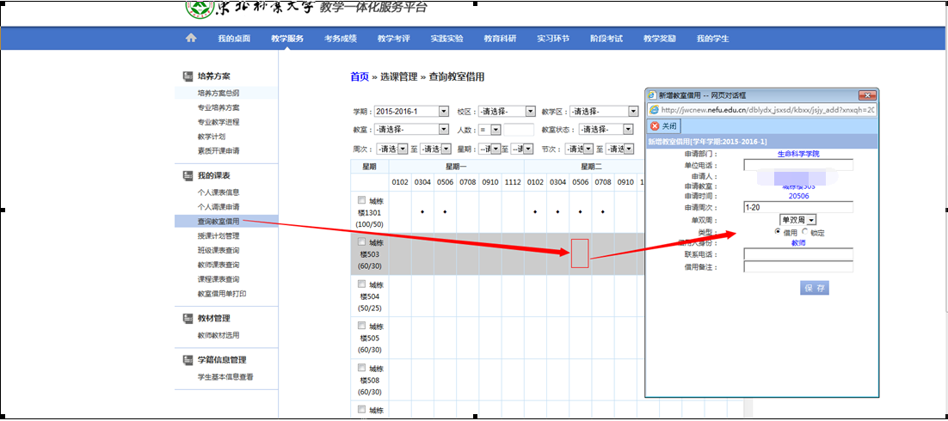Click the red 关闭 close icon in the dialog
This screenshot has width=948, height=421.
pyautogui.click(x=655, y=125)
